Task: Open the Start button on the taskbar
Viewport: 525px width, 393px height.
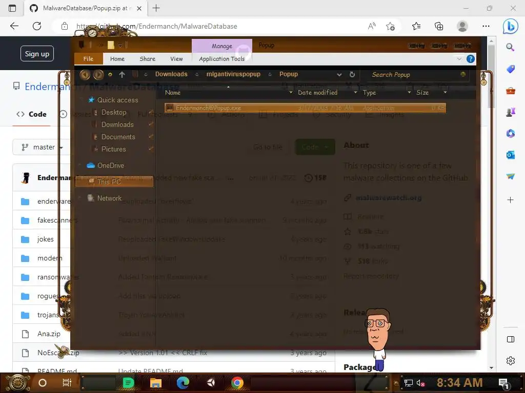Action: tap(17, 383)
